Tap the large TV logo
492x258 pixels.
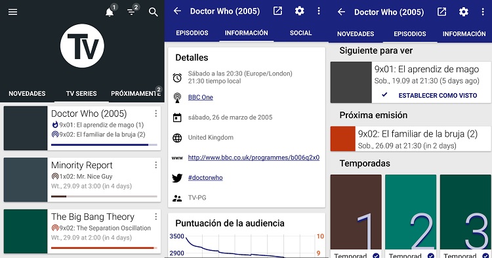click(x=82, y=46)
